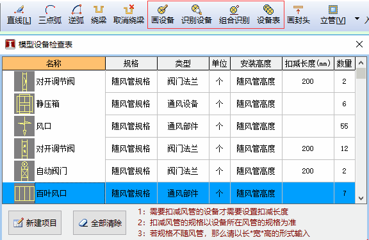
Task: Select the 自动阀门 row
Action: 179,171
